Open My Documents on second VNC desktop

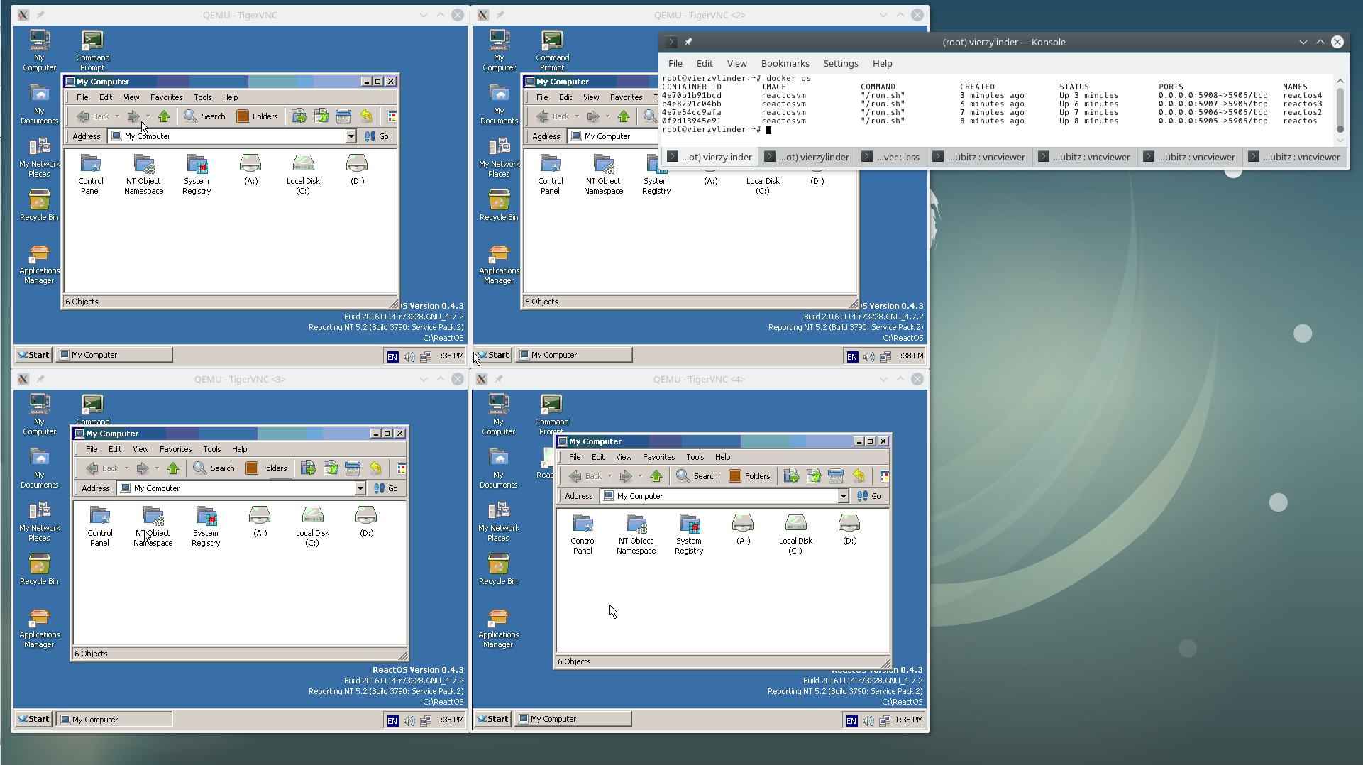499,104
